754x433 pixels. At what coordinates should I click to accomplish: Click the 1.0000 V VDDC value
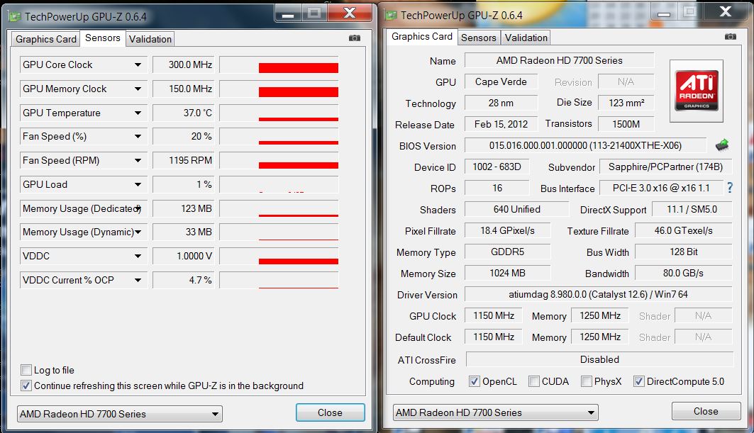point(183,256)
